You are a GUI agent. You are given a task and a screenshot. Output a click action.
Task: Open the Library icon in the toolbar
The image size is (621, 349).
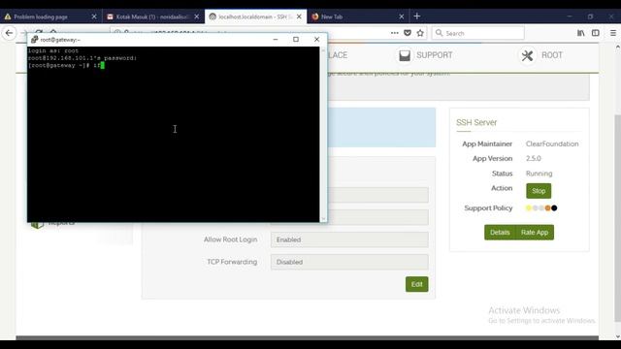pos(580,33)
